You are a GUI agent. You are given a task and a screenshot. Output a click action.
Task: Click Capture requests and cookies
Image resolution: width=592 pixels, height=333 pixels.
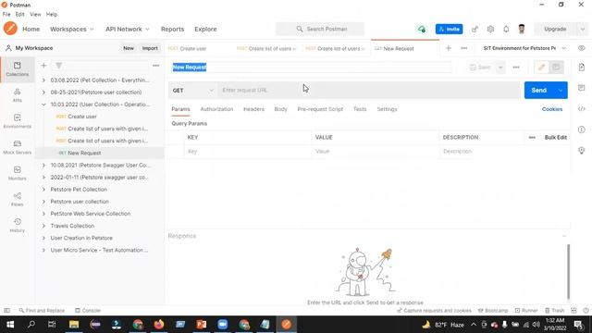(x=434, y=311)
